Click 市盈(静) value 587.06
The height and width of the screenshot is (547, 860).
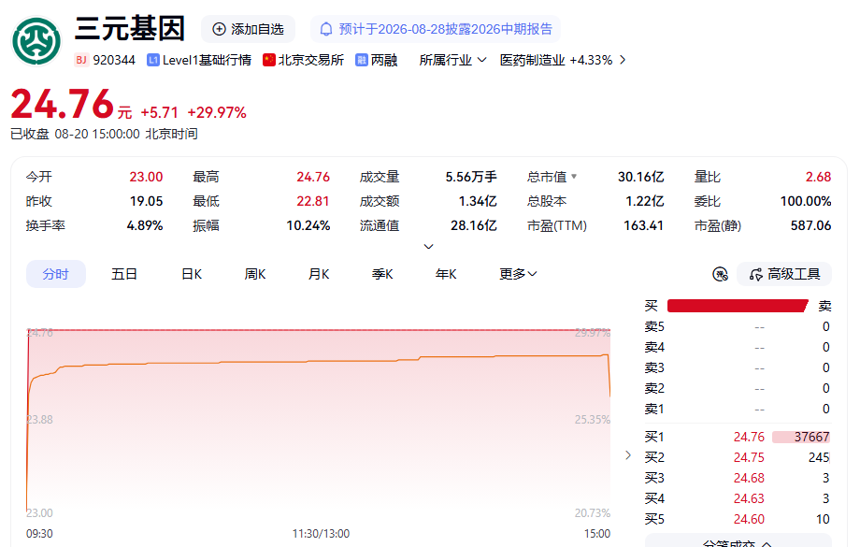[810, 225]
